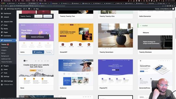176x99 pixels.
Task: Click Details & Preview on Astra theme
Action: pos(37,37)
